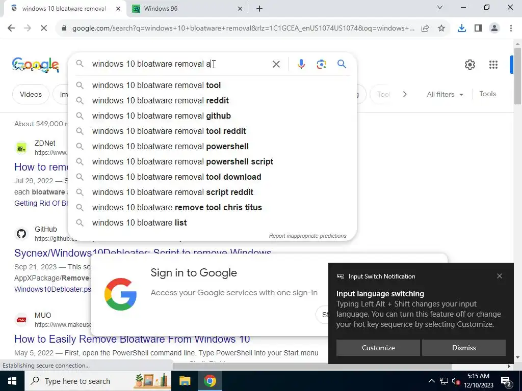Open Windows10Debloater.ps sitelink
Image resolution: width=522 pixels, height=391 pixels.
click(x=53, y=289)
